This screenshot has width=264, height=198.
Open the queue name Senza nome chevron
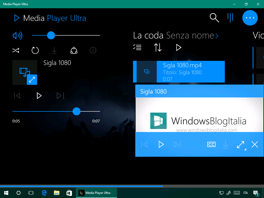[x=217, y=36]
